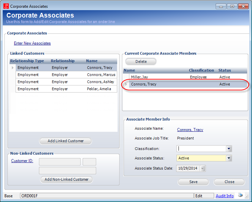Expand the Associate Status dropdown
252x202 pixels.
[x=229, y=158]
